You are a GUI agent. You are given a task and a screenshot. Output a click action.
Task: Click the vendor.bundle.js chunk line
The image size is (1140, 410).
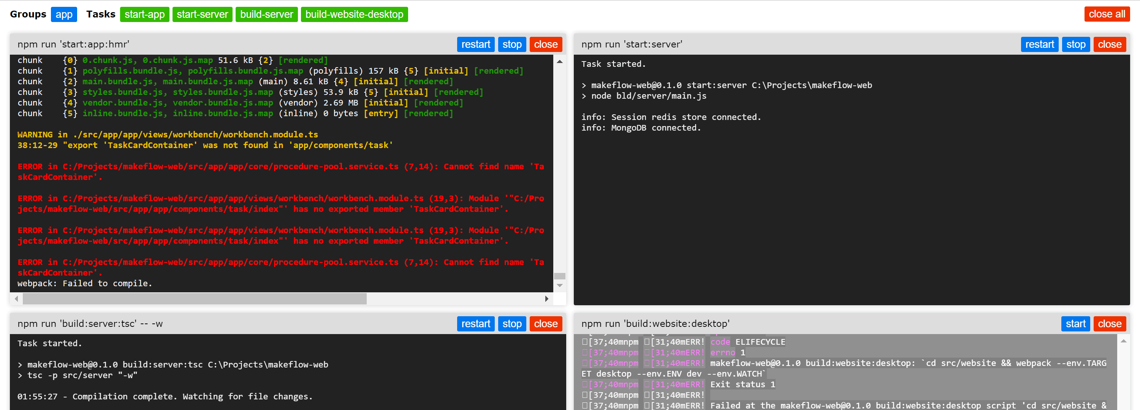[240, 102]
